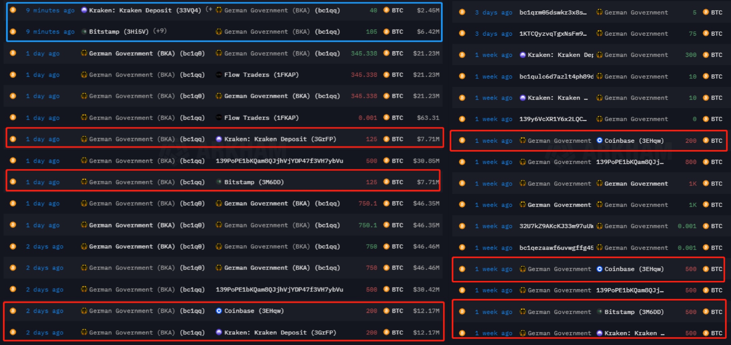The image size is (731, 345).
Task: Click German Government crest in the 75 BTC row
Action: 600,33
